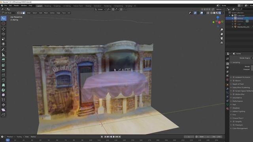This screenshot has height=142, width=253.
Task: Enable vertex select mode
Action: tap(18, 13)
